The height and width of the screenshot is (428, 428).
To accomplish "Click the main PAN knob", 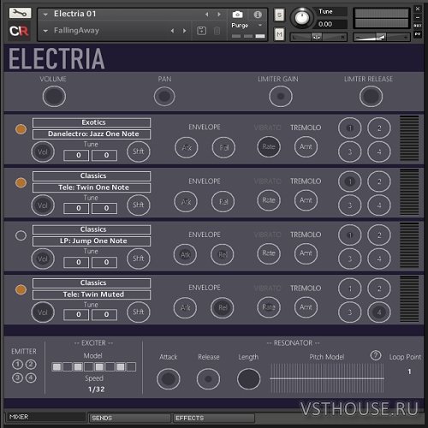I will pos(164,97).
